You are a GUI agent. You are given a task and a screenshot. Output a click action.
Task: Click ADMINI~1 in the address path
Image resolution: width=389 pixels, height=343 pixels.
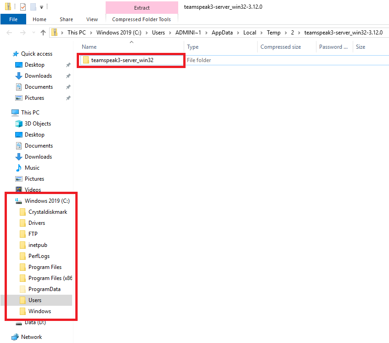pos(188,33)
